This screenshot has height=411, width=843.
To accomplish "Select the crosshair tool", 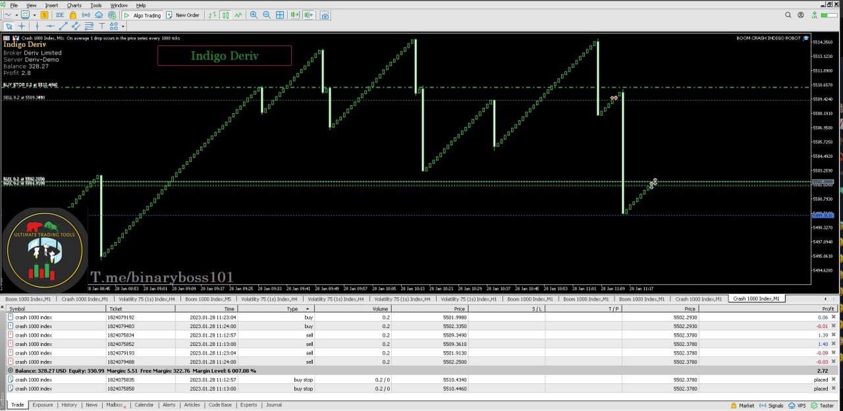I will click(x=22, y=26).
